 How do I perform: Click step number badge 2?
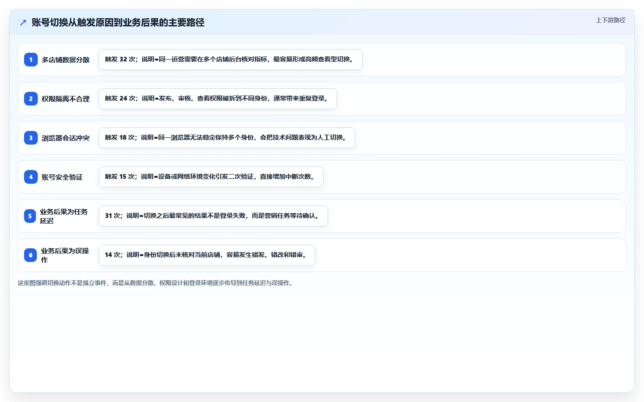(x=31, y=99)
